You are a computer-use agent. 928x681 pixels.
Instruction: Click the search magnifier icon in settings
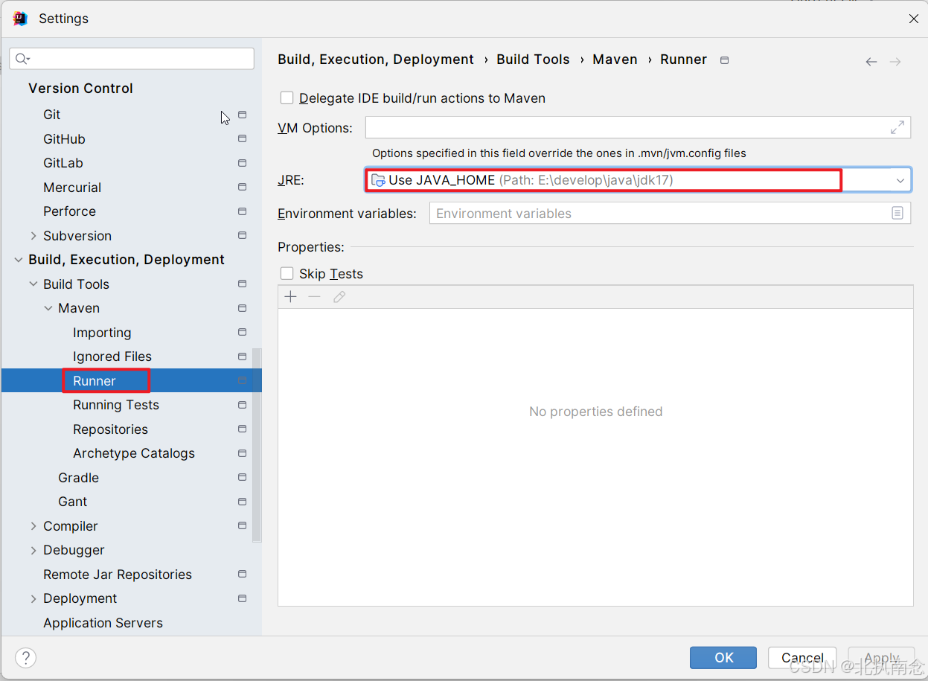click(x=22, y=59)
